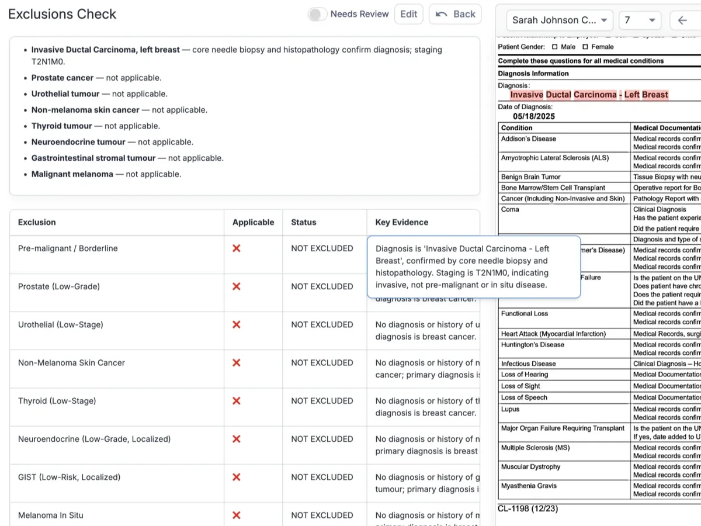The image size is (701, 526).
Task: Click the Back button
Action: tap(455, 14)
